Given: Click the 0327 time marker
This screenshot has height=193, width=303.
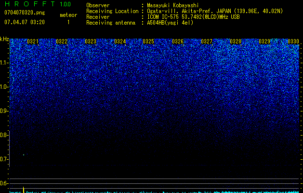Looking at the screenshot, I should [x=207, y=41].
